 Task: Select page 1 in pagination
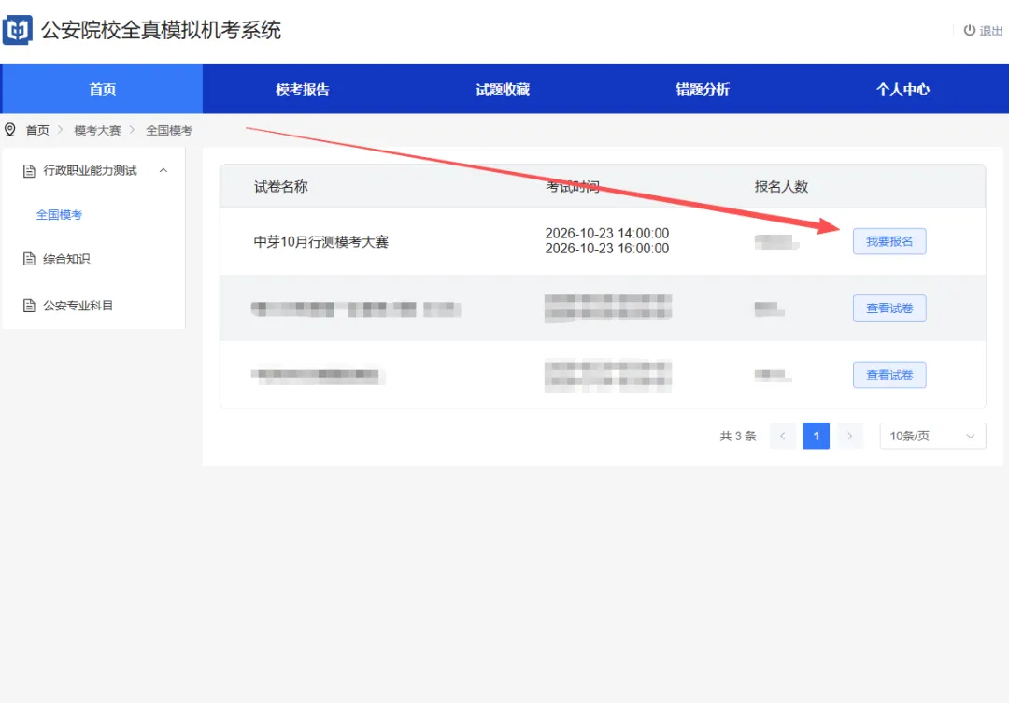(816, 436)
